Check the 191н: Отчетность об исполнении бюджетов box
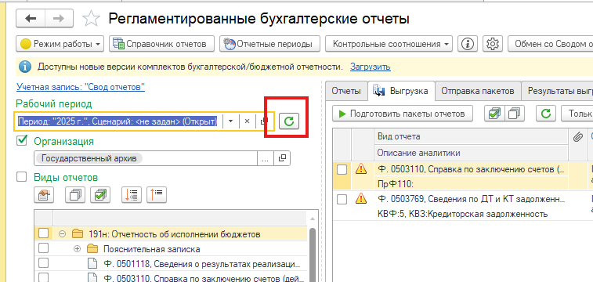The width and height of the screenshot is (593, 282). (x=44, y=234)
